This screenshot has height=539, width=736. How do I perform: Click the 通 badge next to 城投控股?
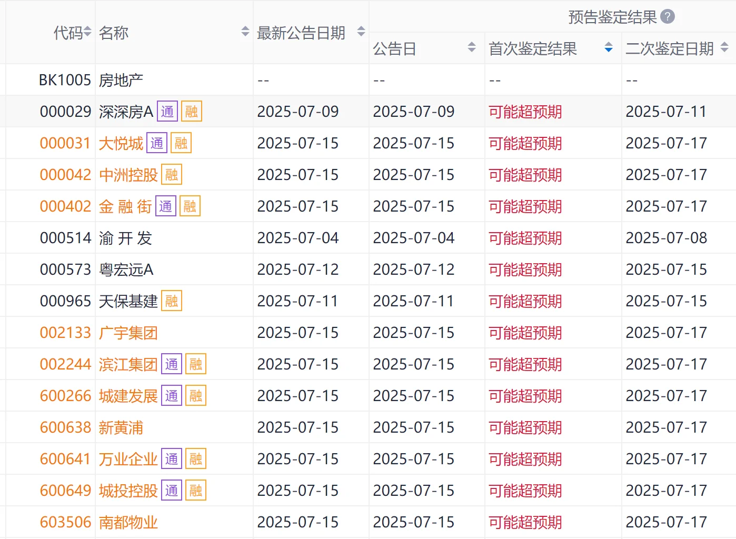coord(172,491)
